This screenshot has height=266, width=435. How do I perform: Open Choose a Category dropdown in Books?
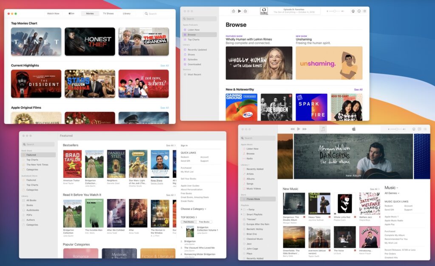[x=193, y=209]
